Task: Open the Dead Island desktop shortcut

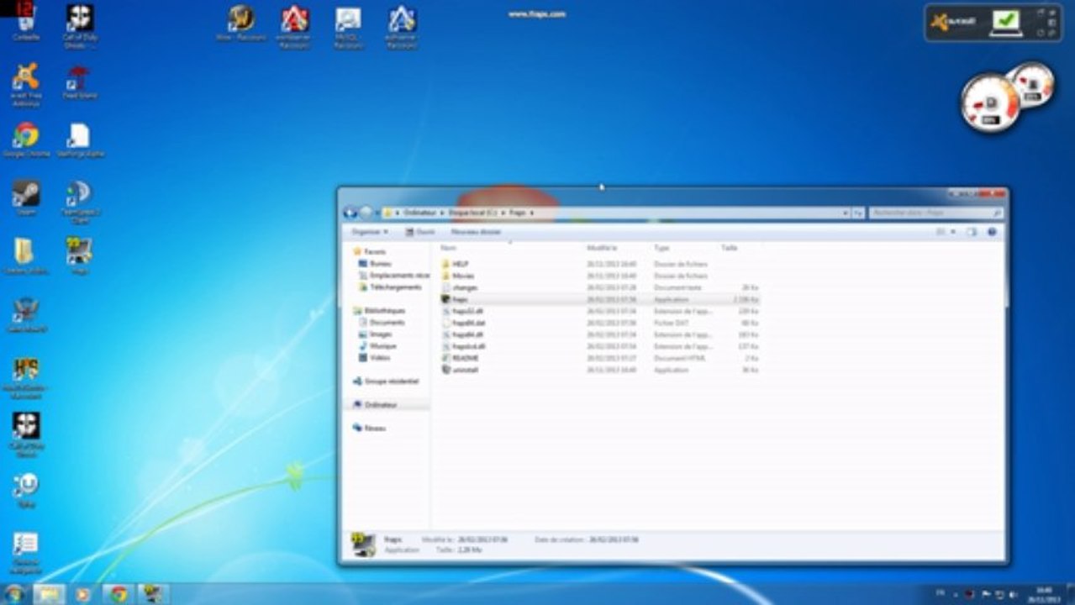Action: [80, 82]
